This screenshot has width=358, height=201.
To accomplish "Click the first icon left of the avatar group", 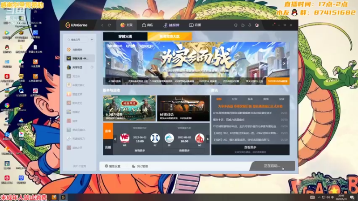I will point(236,25).
